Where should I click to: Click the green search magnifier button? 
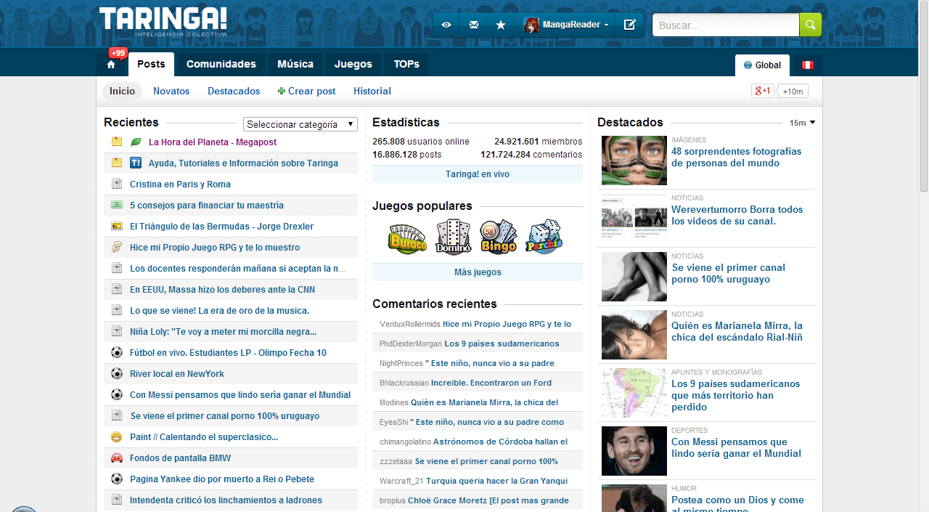811,25
